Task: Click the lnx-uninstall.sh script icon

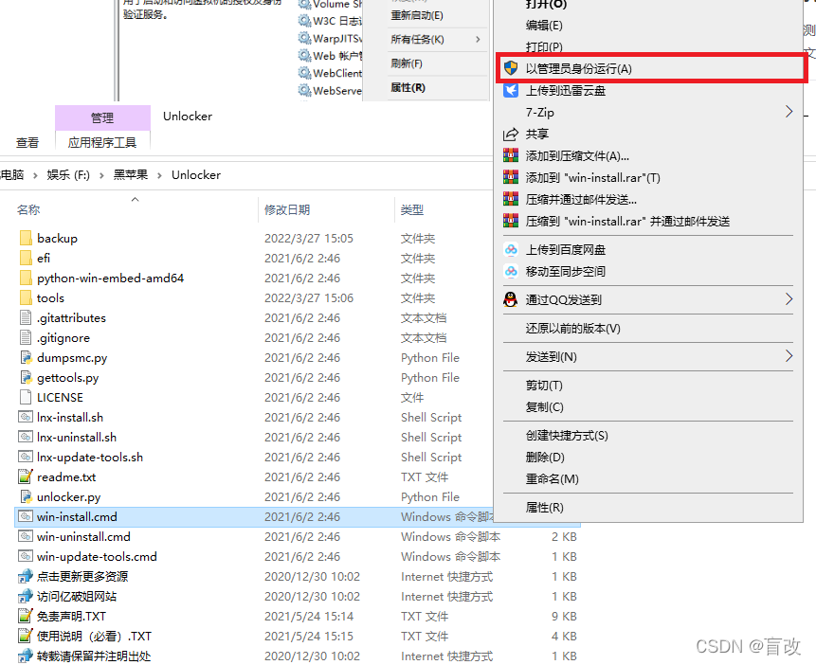Action: [25, 437]
